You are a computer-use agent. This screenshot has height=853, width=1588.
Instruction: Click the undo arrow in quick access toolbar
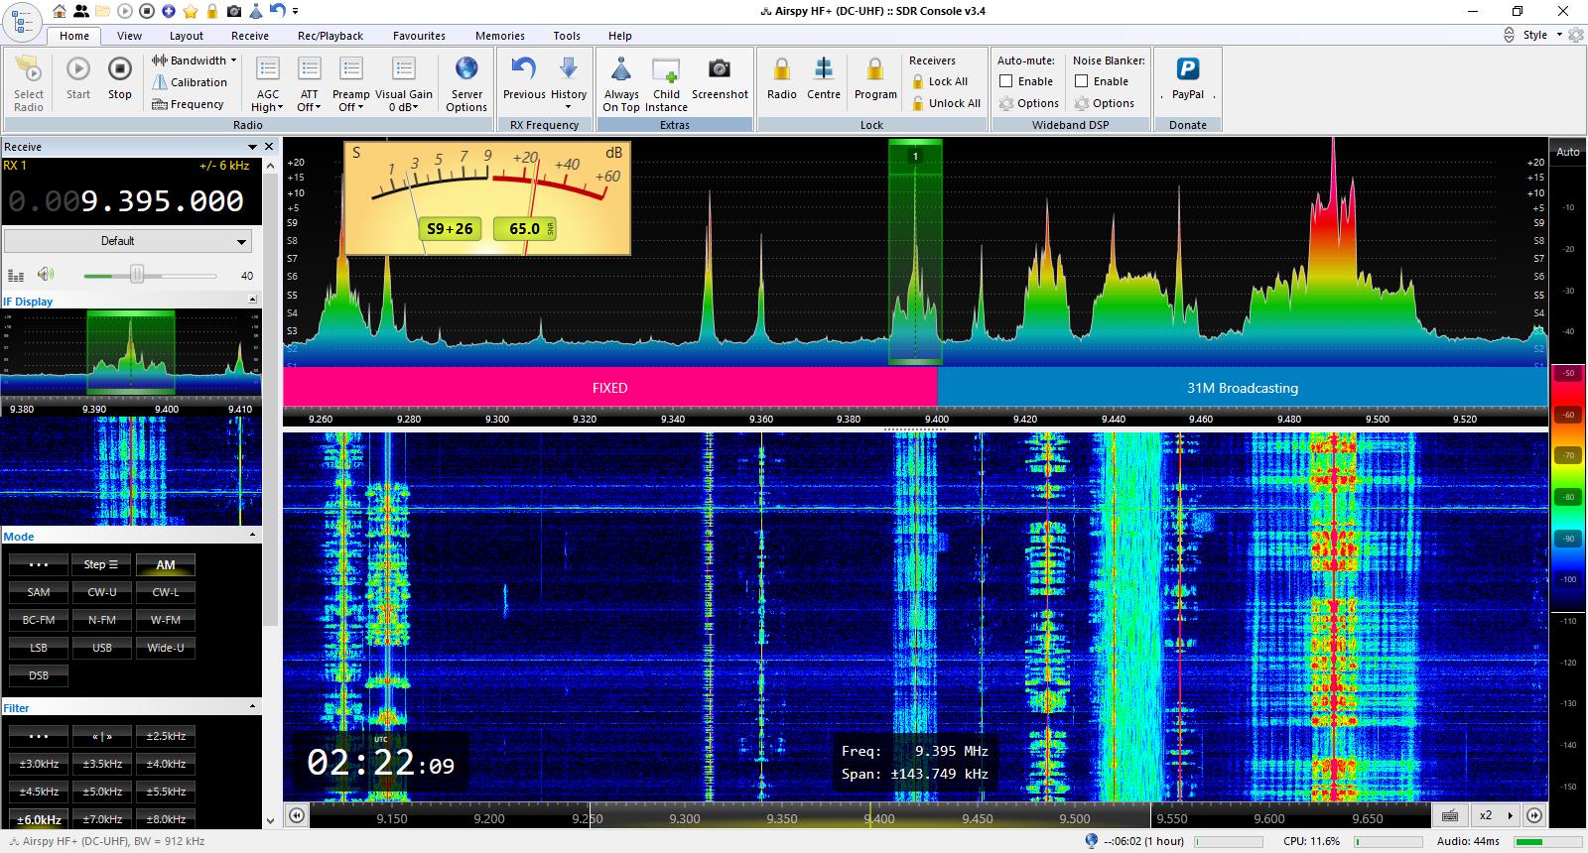coord(277,11)
